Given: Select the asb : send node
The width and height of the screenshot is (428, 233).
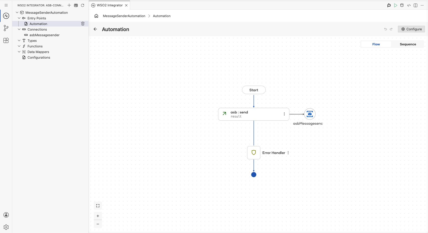Looking at the screenshot, I should (x=254, y=114).
